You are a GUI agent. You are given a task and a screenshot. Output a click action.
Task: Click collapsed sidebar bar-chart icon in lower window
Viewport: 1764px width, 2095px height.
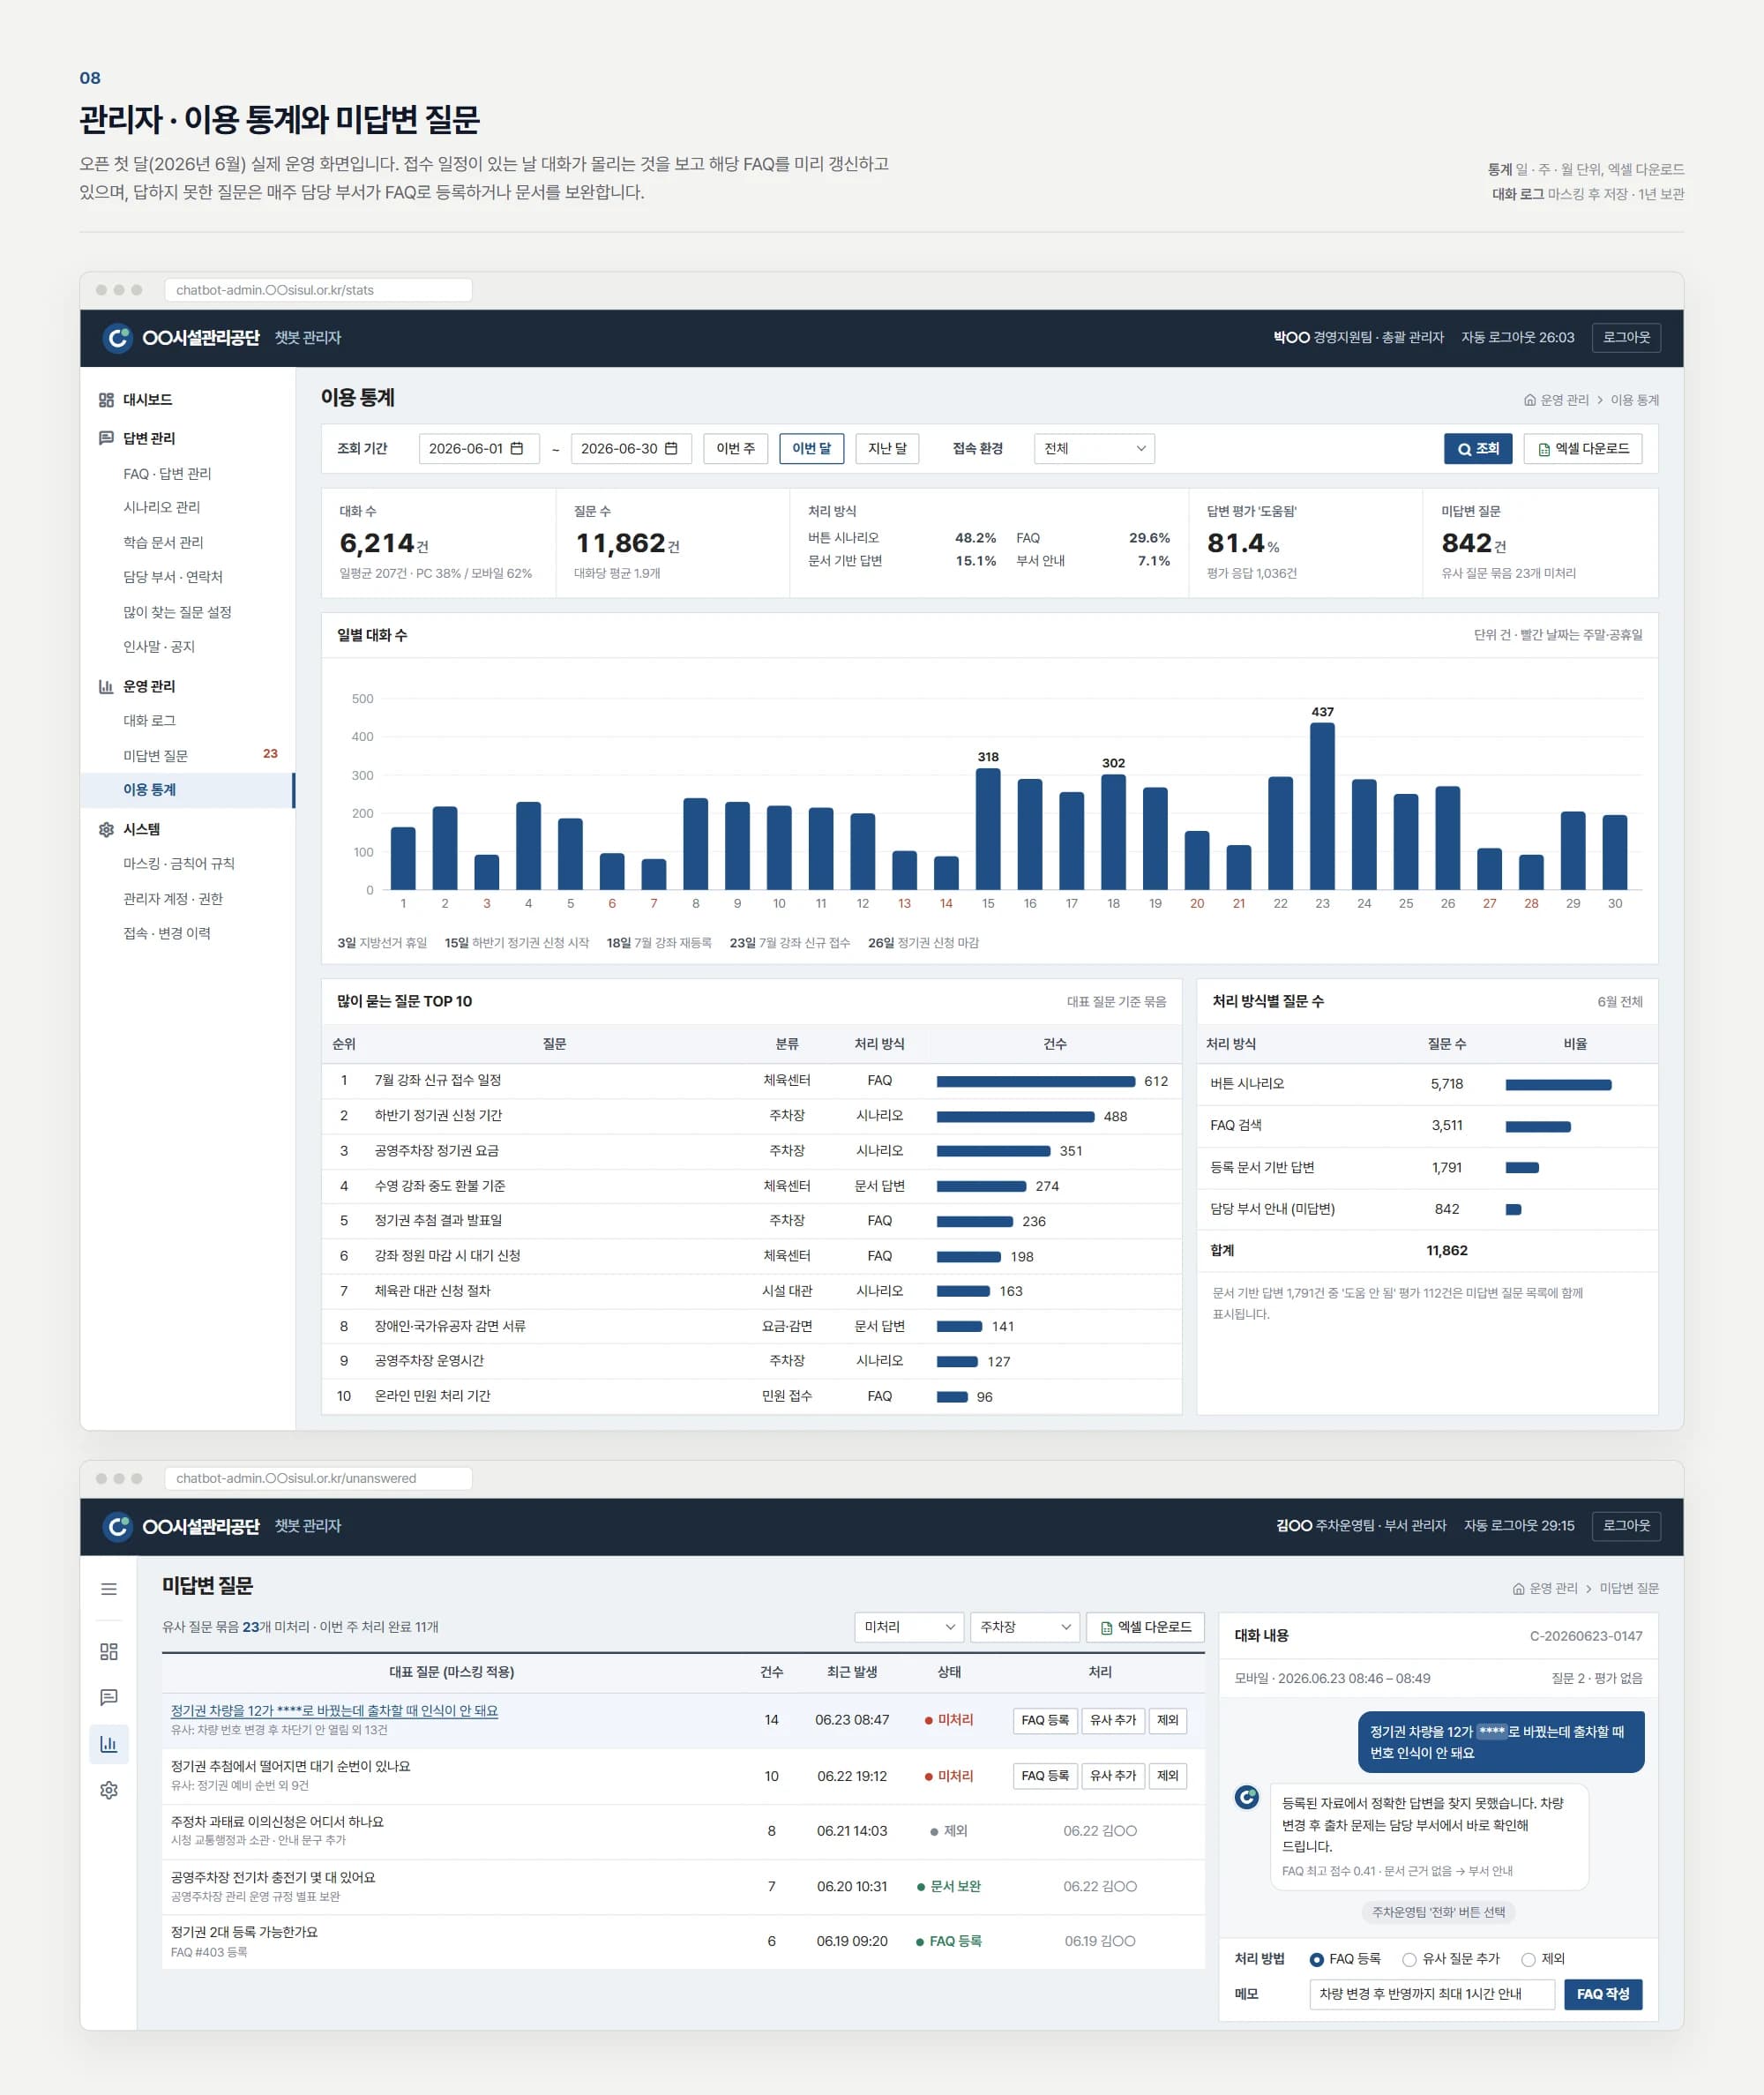coord(109,1744)
